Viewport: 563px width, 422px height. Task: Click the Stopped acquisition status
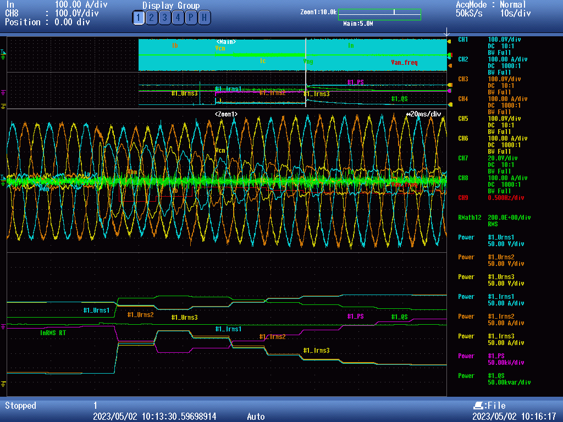[20, 406]
